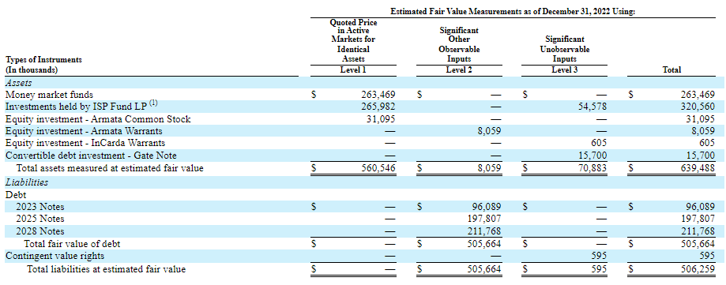Click the '2025 Notes' row label
Image resolution: width=726 pixels, height=285 pixels.
[x=40, y=219]
